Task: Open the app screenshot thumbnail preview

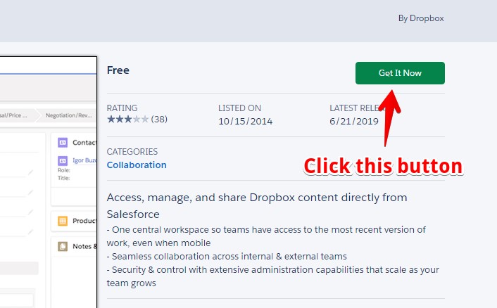Action: tap(48, 182)
